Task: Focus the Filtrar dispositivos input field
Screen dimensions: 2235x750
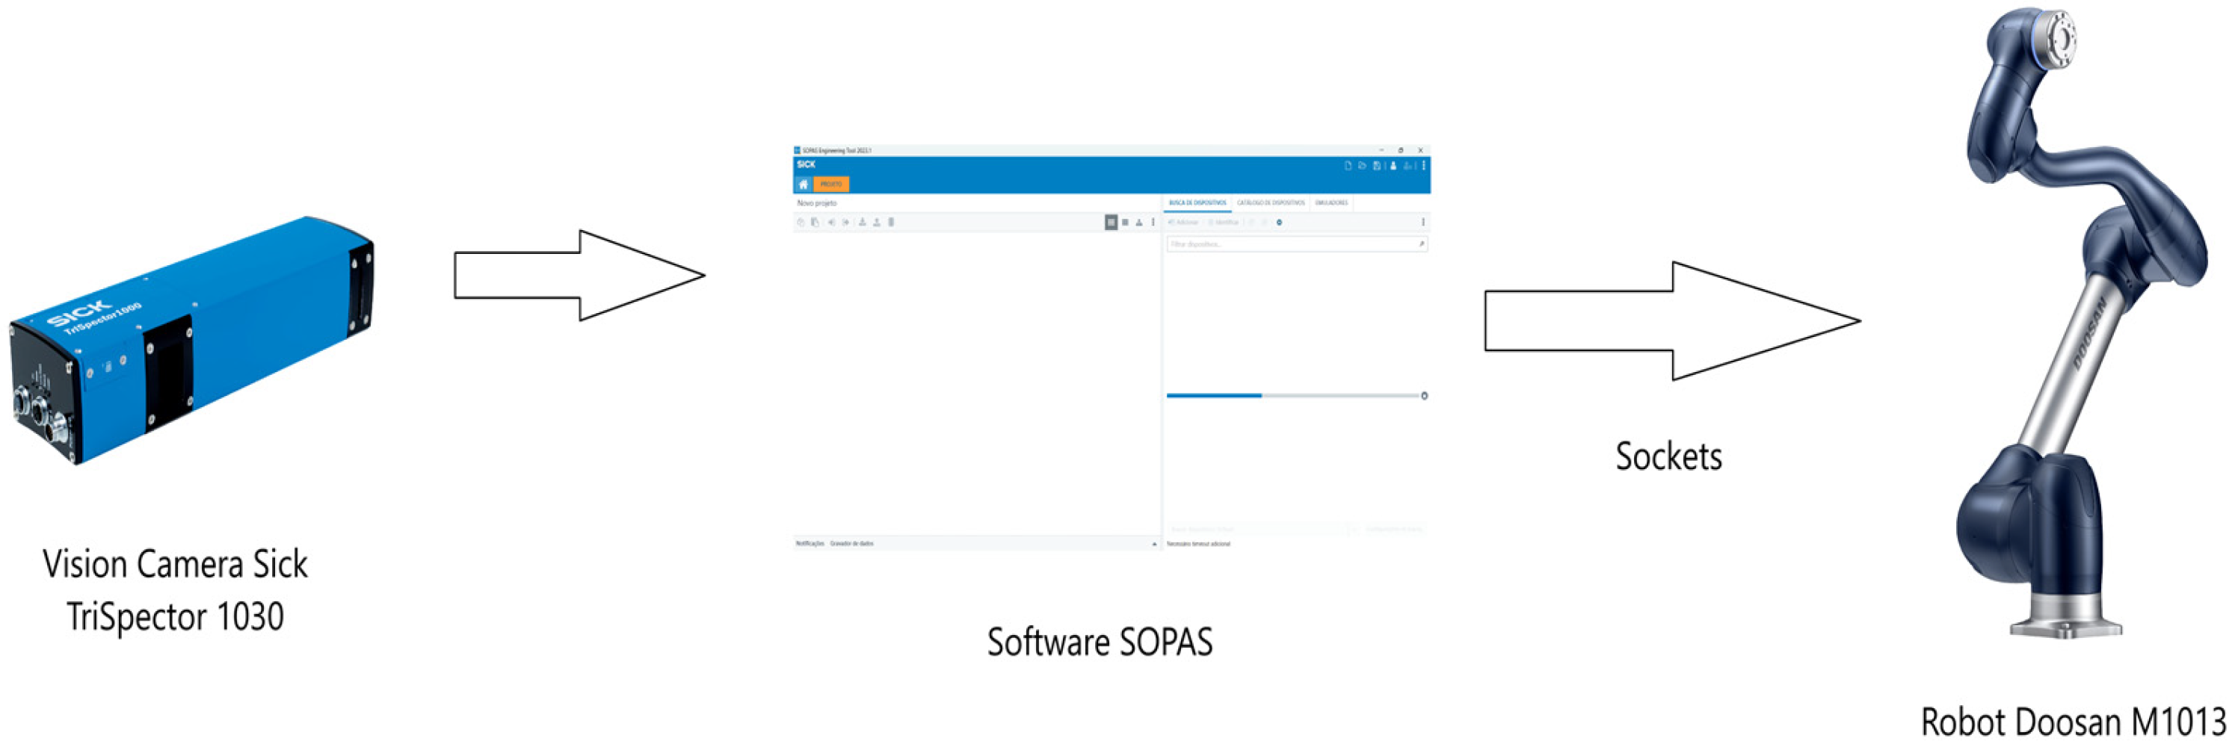Action: [x=1297, y=244]
